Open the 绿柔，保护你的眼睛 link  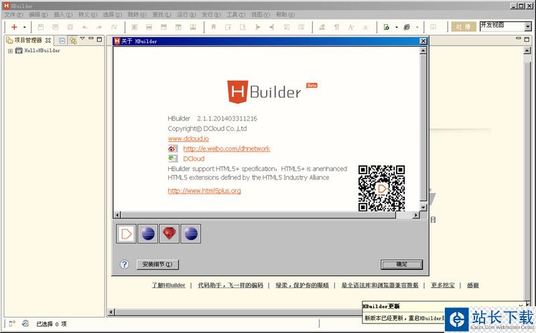pyautogui.click(x=302, y=285)
